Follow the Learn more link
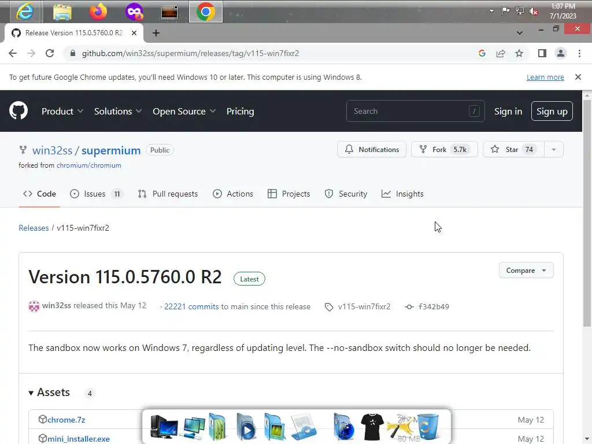 point(545,77)
